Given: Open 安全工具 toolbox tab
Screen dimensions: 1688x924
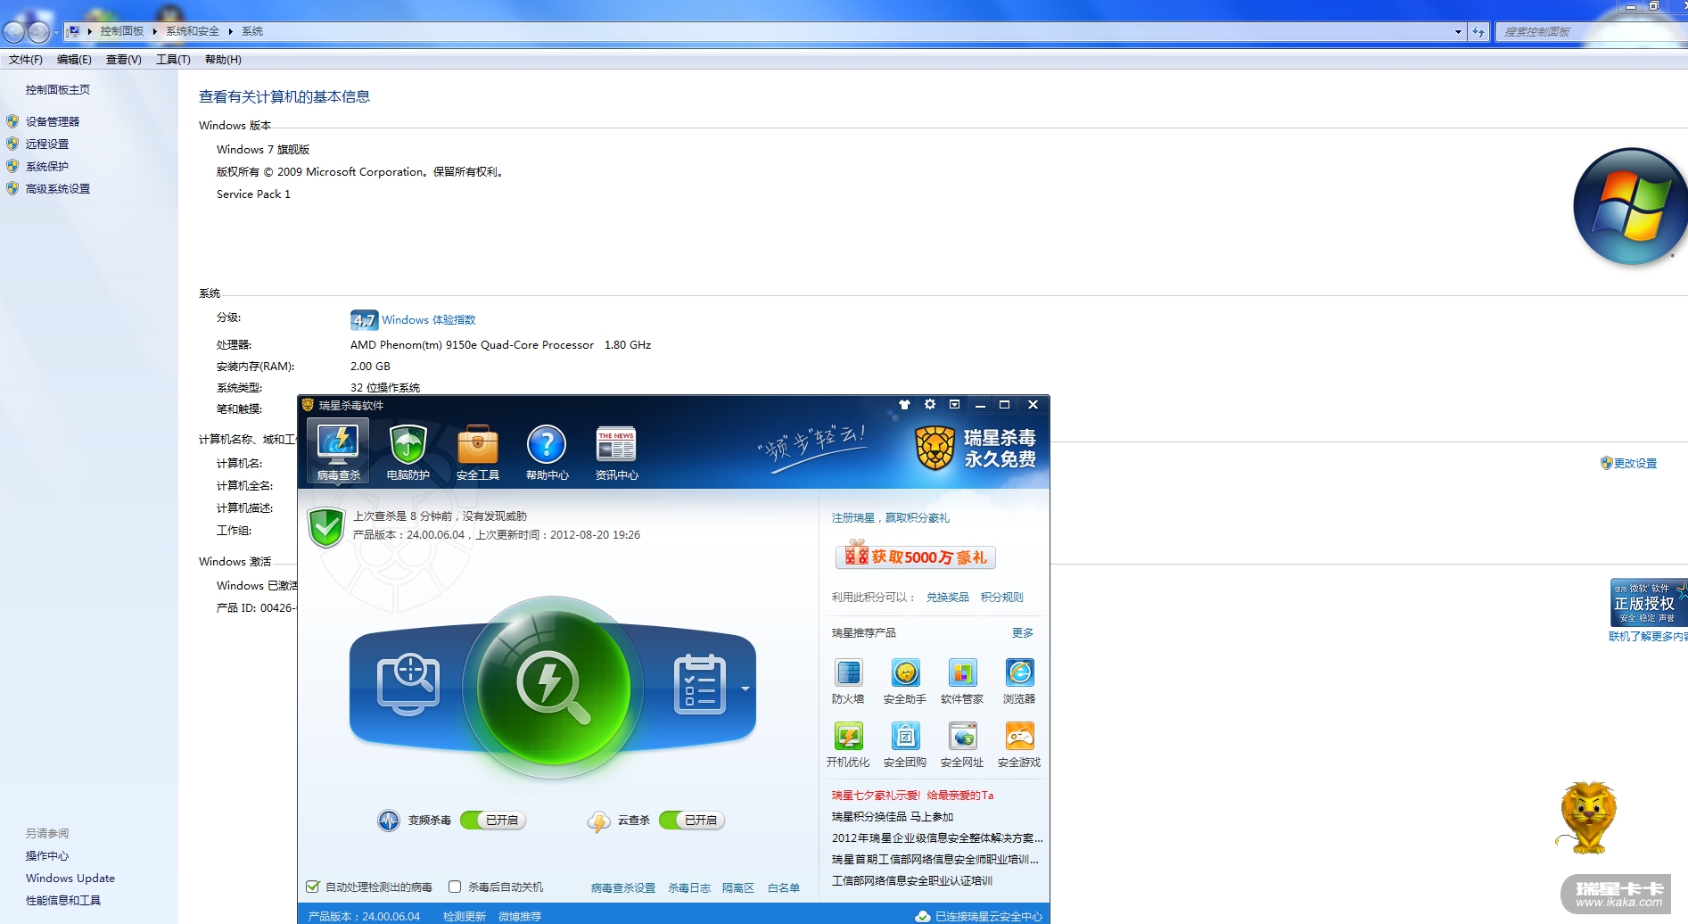Looking at the screenshot, I should (477, 451).
